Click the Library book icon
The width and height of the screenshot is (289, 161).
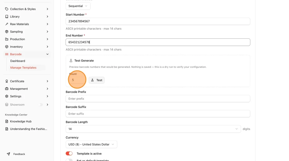click(x=7, y=16)
